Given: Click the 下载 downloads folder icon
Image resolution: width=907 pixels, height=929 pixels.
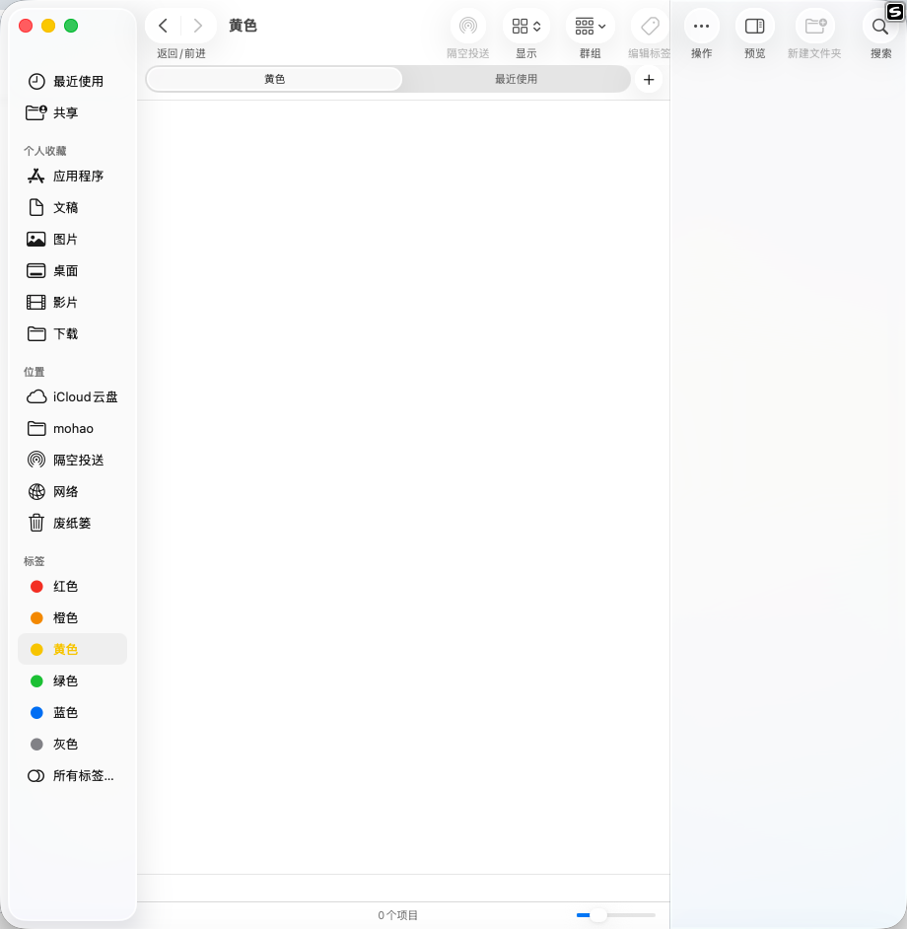Looking at the screenshot, I should tap(36, 333).
